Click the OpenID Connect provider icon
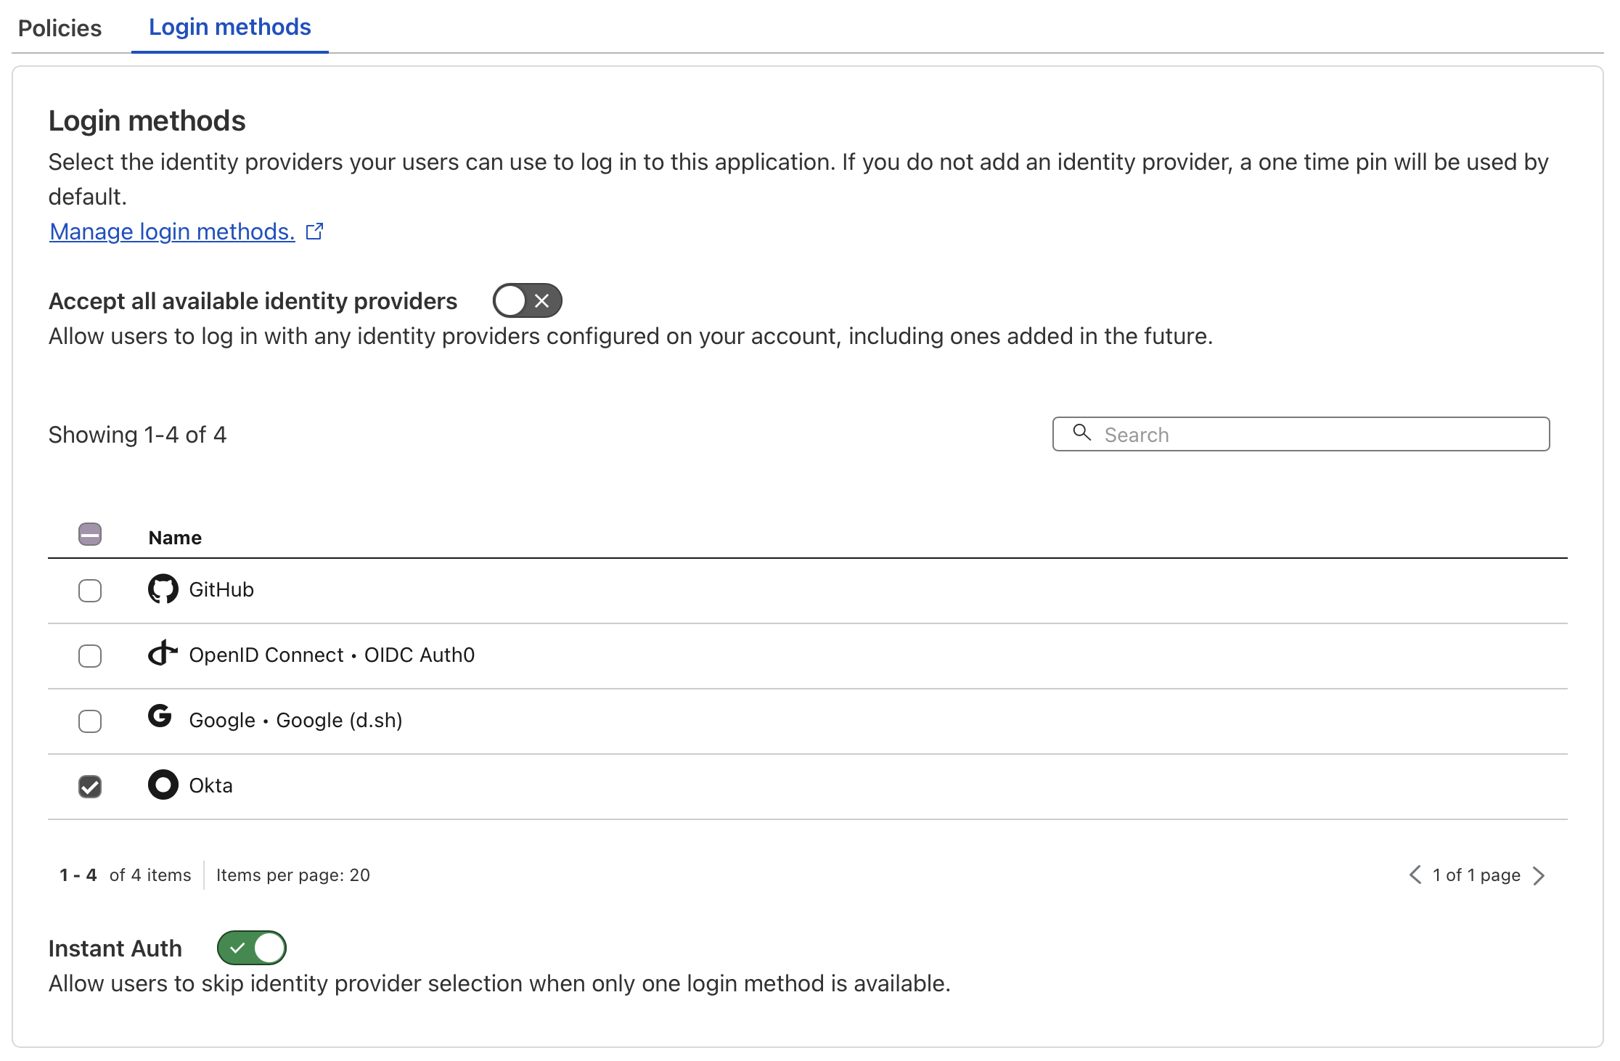The height and width of the screenshot is (1061, 1620). pyautogui.click(x=162, y=655)
